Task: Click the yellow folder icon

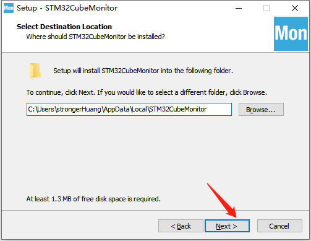Action: (x=35, y=71)
